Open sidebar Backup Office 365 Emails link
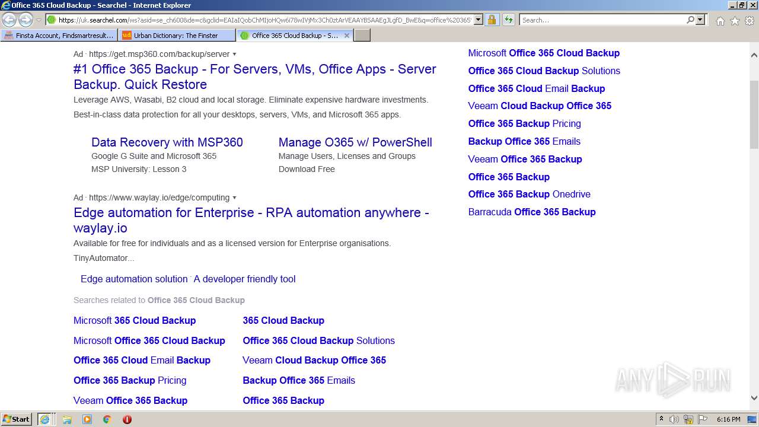759x427 pixels. pyautogui.click(x=524, y=141)
